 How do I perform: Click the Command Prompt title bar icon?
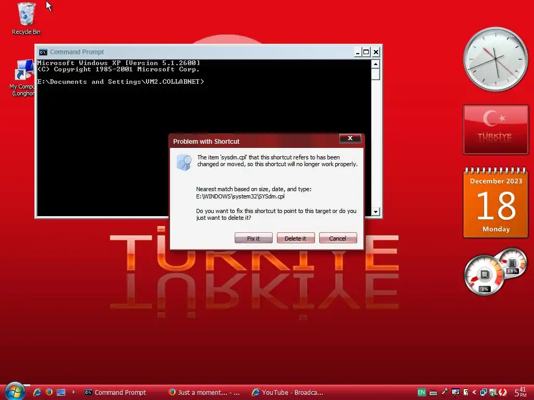coord(43,52)
